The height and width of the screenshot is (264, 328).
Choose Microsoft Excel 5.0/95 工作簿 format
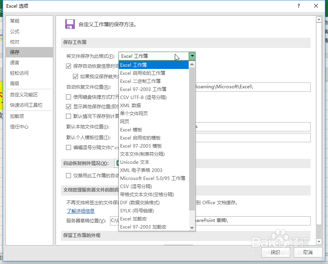154,178
